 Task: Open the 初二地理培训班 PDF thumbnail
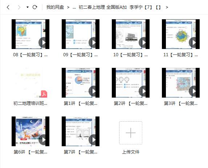point(30,83)
